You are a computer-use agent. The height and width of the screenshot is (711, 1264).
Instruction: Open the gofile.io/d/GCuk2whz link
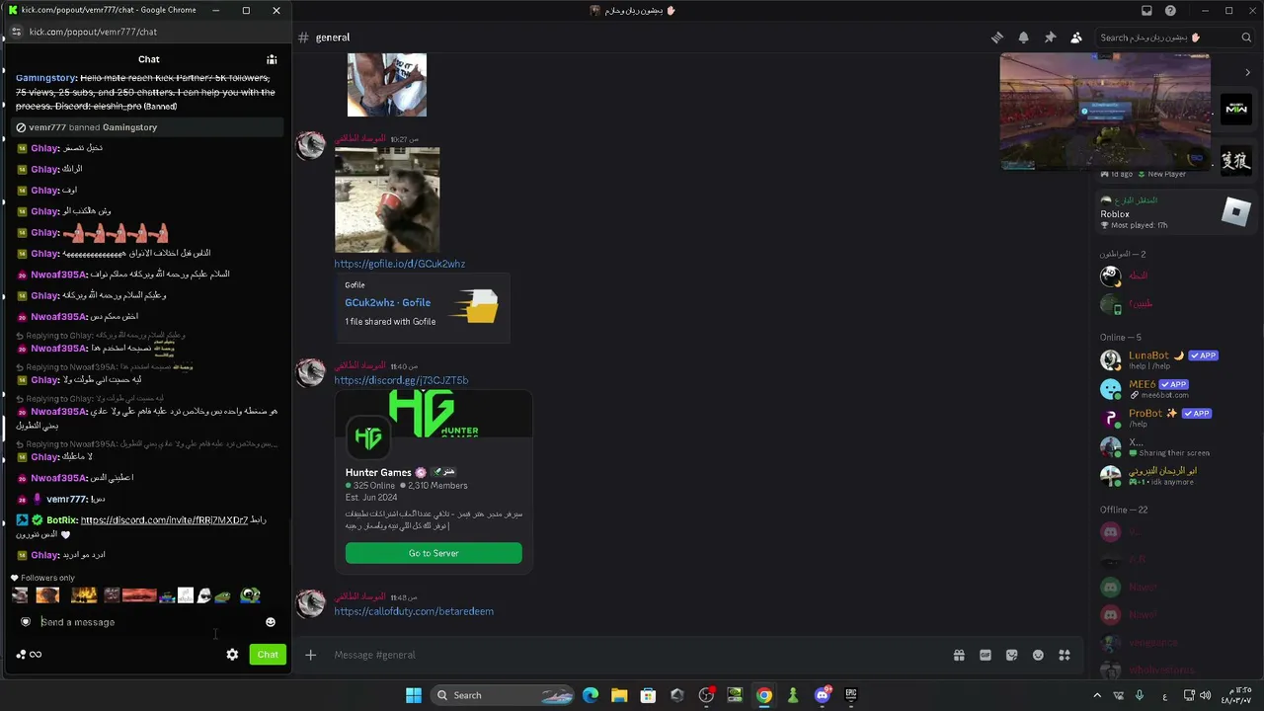click(399, 264)
